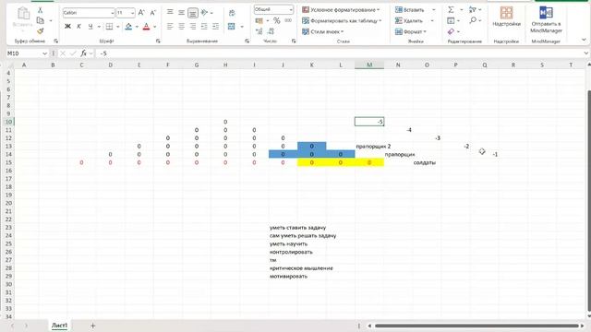Decrease font size with the smaller A icon

[x=152, y=13]
